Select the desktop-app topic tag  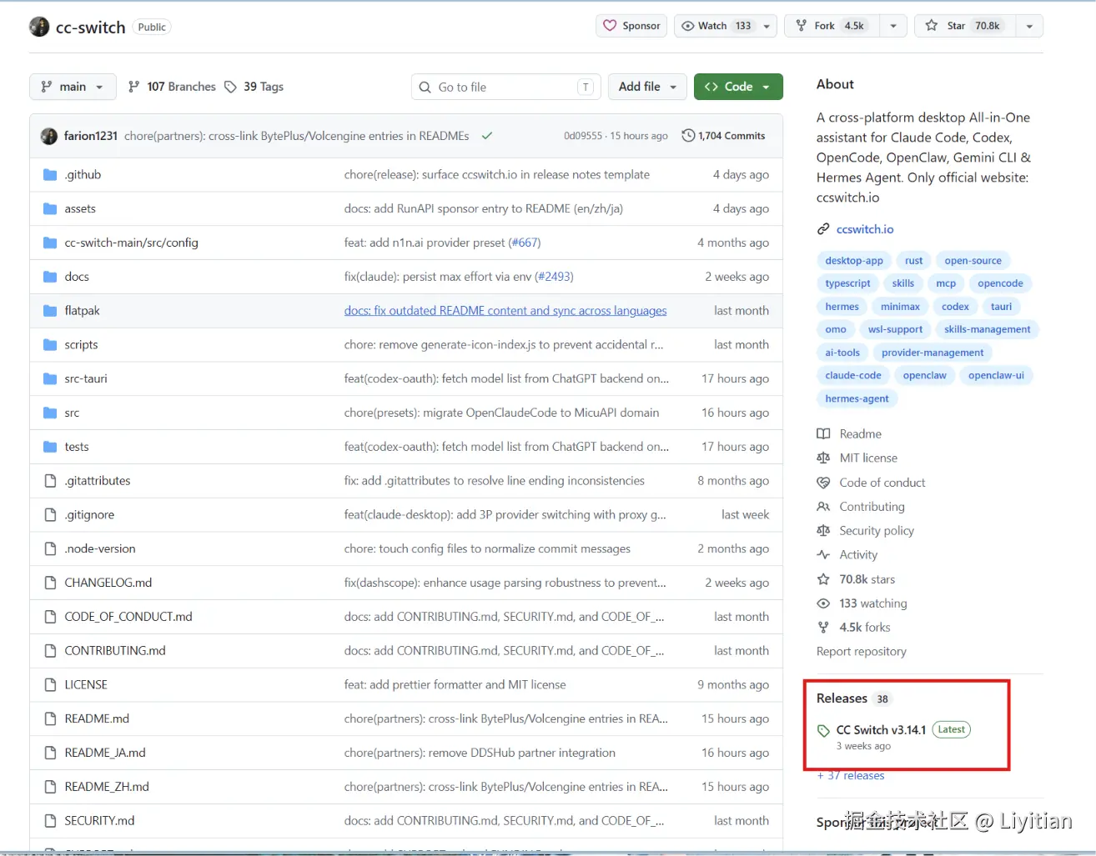854,261
